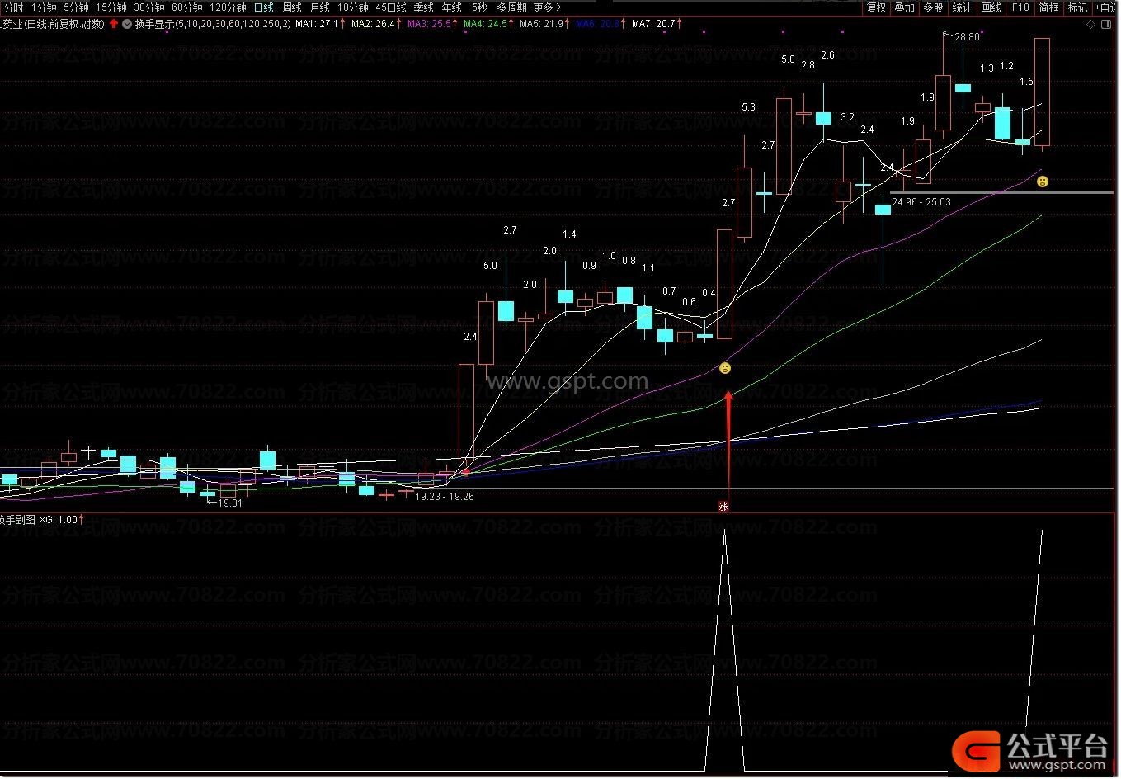1121x779 pixels.
Task: Select the 日线 daily period tab
Action: click(x=263, y=7)
